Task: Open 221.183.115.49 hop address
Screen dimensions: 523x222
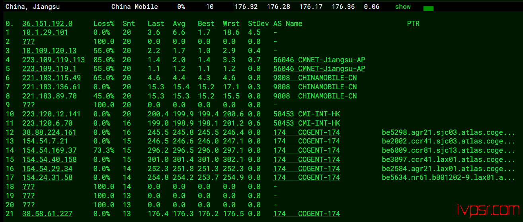Action: coord(51,78)
